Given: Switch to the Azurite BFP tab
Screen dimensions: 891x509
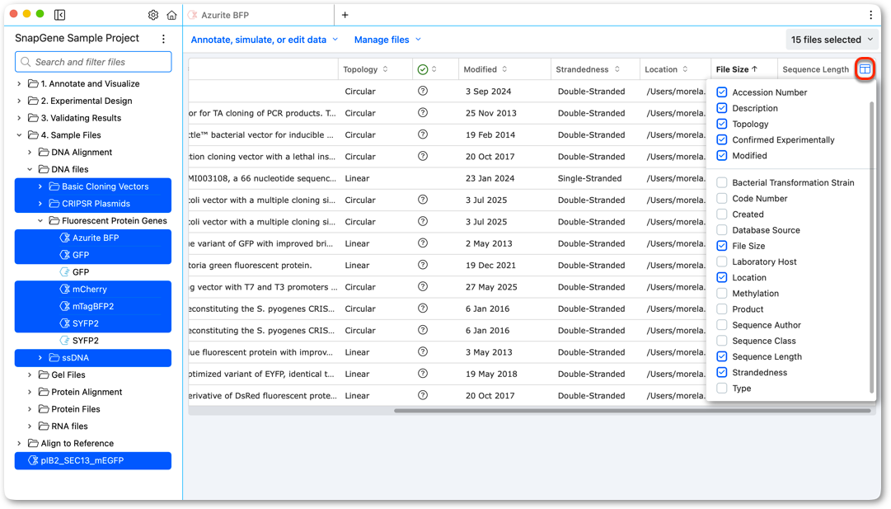Looking at the screenshot, I should [259, 15].
